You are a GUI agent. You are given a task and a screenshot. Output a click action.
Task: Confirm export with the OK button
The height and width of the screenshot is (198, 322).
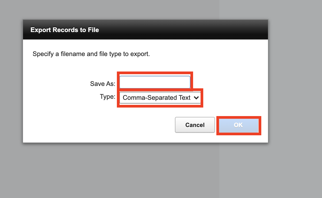(x=238, y=125)
